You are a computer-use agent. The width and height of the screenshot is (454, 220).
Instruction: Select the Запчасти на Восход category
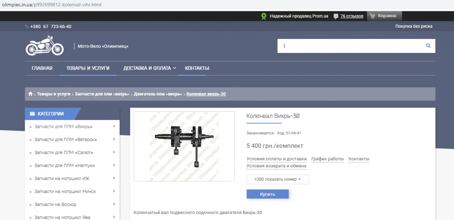pos(55,204)
